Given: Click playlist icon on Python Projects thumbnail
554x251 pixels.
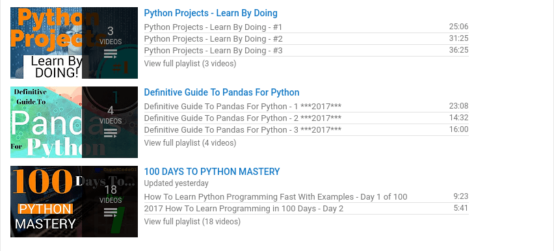Looking at the screenshot, I should coord(111,54).
